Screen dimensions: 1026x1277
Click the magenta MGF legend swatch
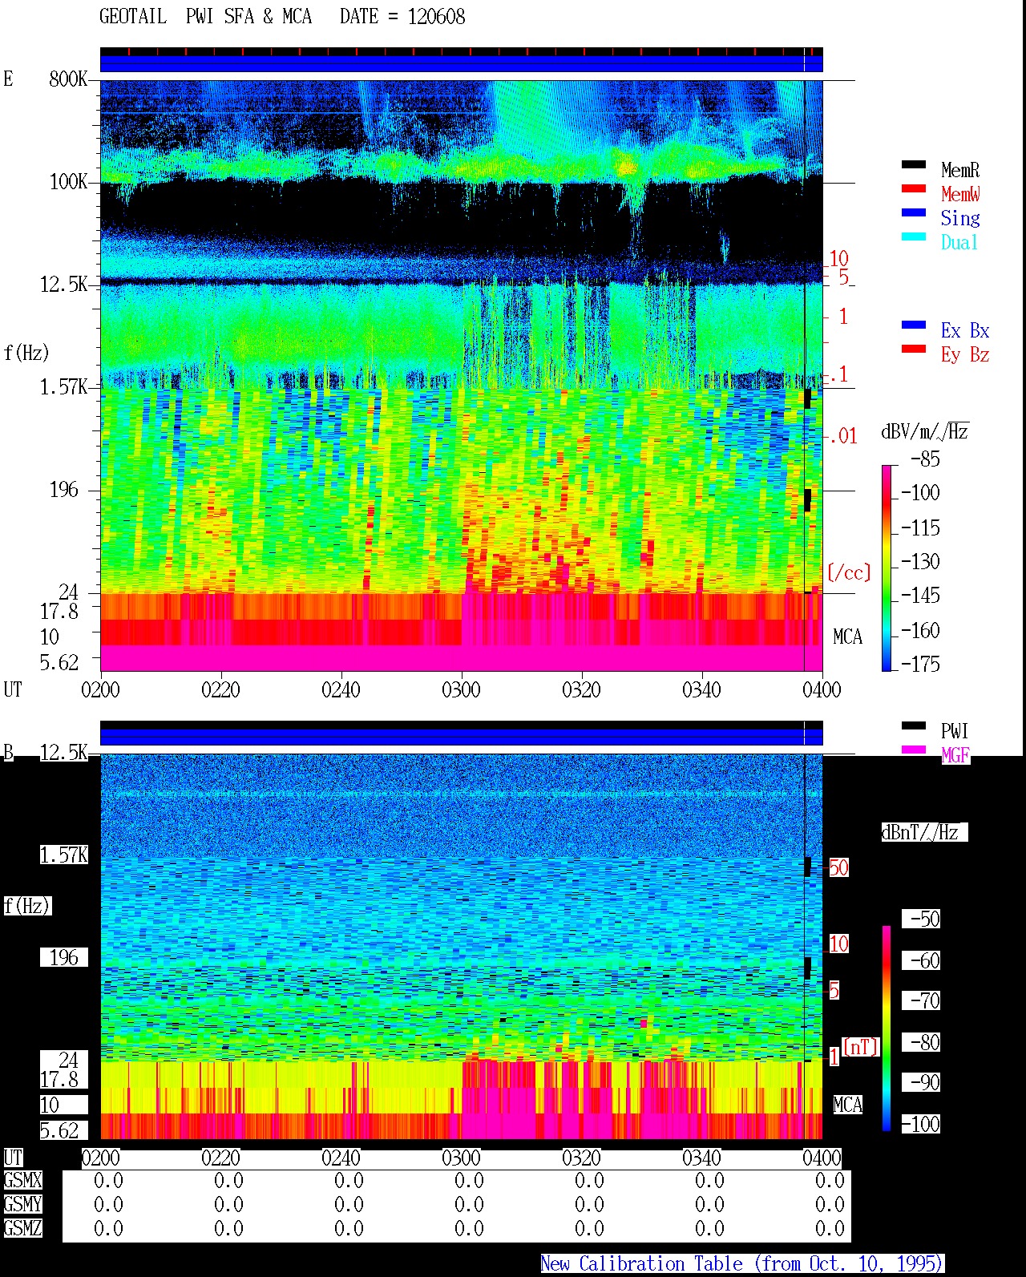[x=913, y=750]
